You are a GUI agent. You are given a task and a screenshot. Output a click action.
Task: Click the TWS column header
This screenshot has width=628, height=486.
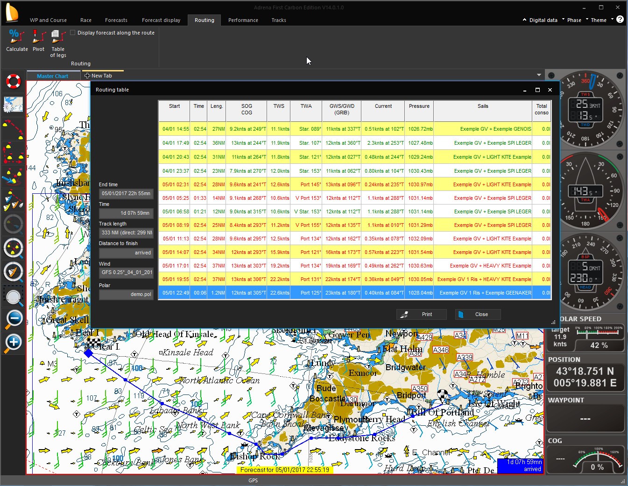click(279, 111)
